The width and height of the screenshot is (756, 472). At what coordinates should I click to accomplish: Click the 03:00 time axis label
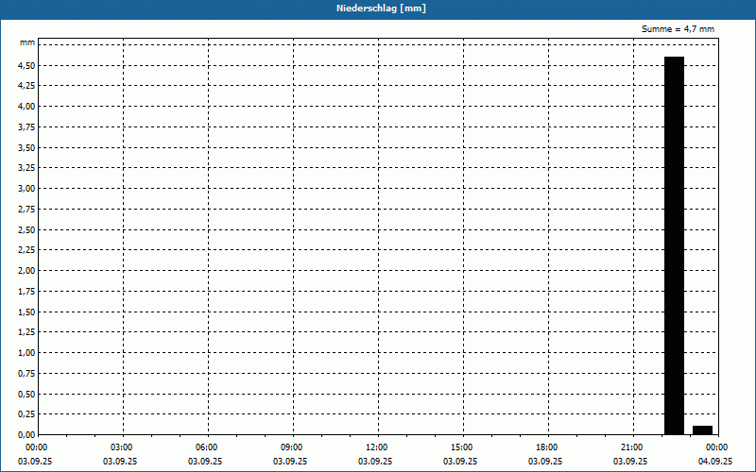(121, 447)
